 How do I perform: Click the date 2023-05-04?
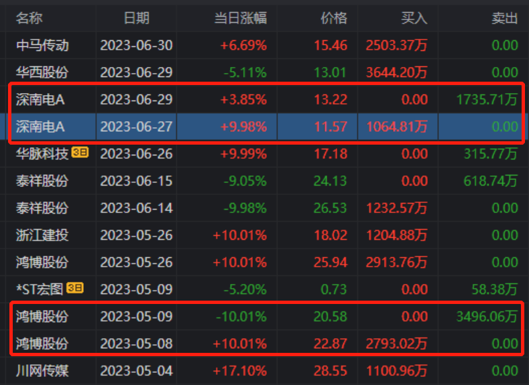[x=136, y=371]
